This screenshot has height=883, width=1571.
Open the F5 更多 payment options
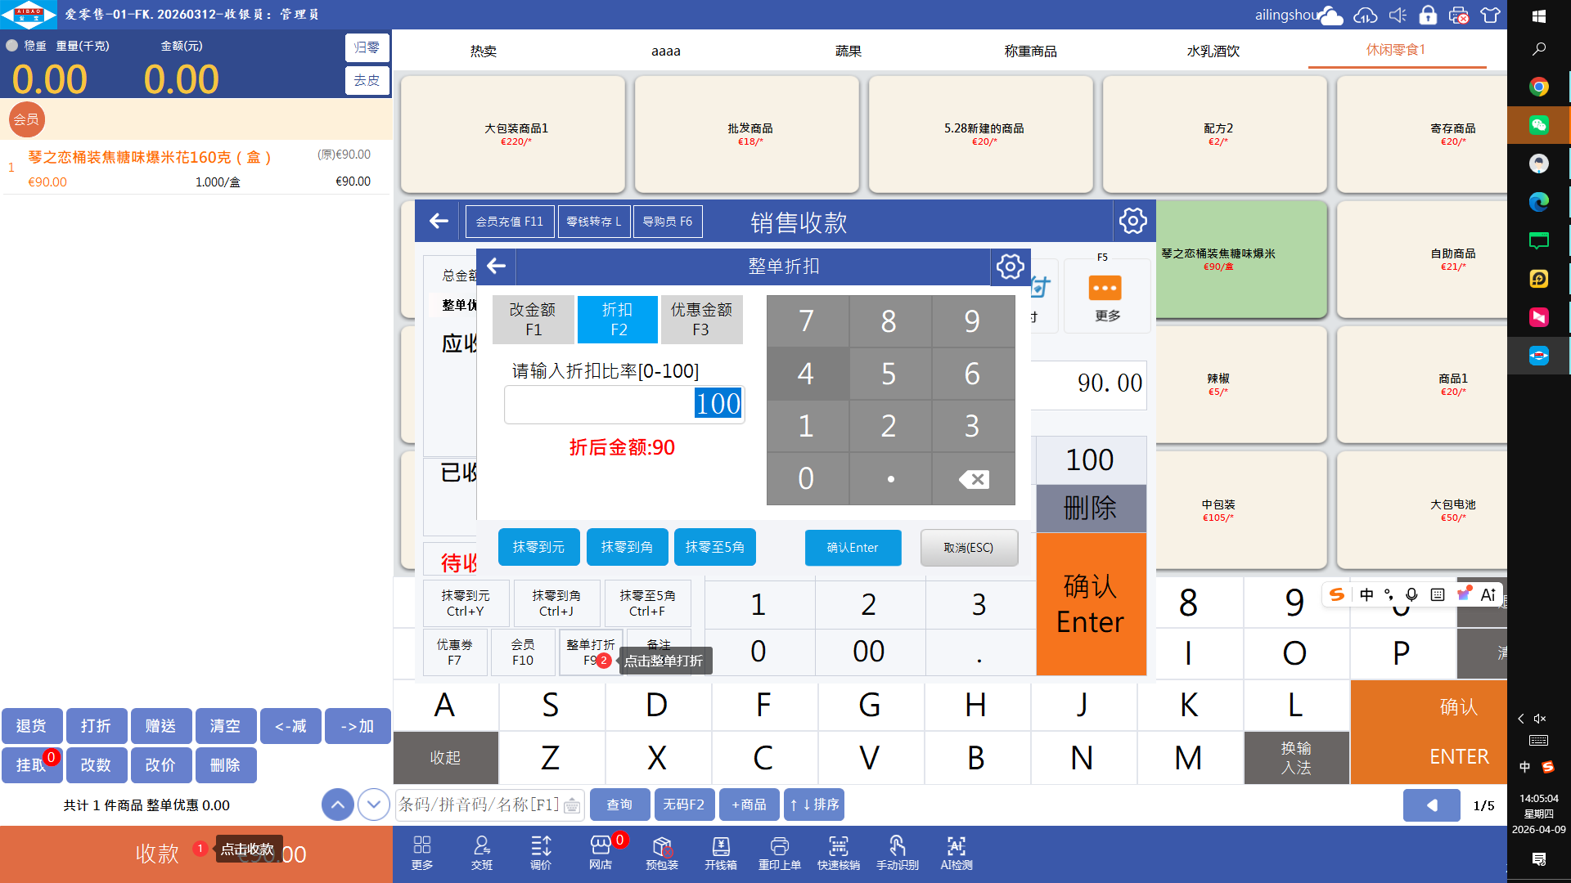(x=1105, y=298)
